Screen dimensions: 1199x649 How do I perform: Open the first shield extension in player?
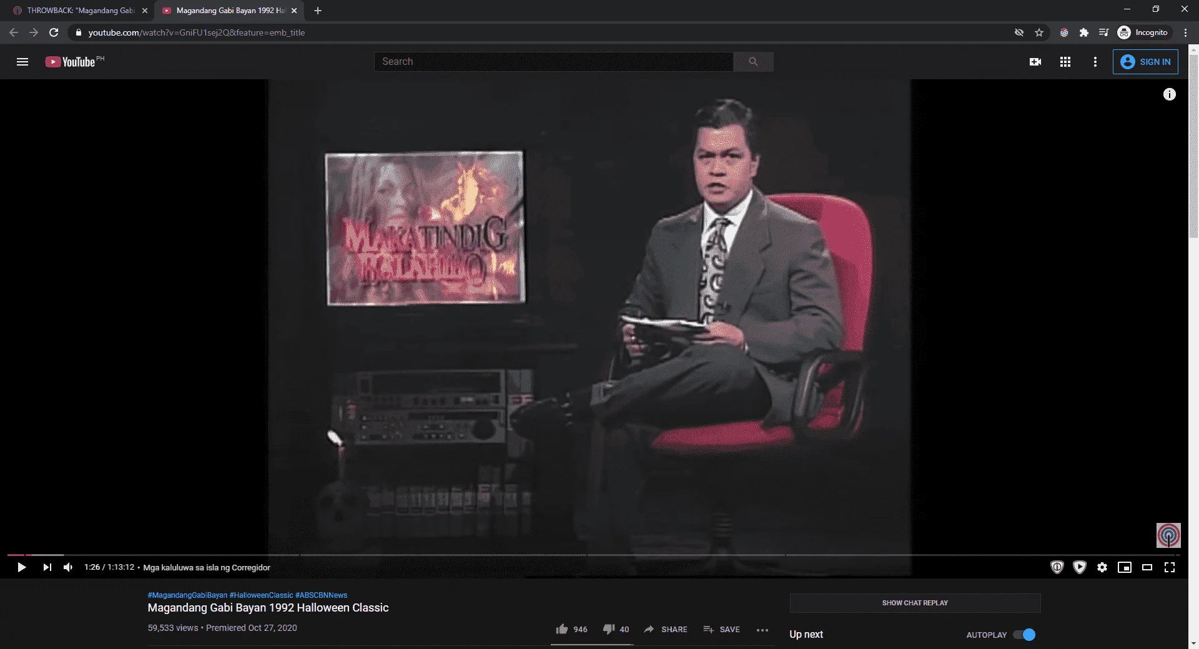point(1057,567)
